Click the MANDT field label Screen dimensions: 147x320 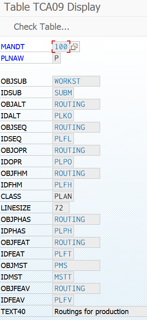[x=13, y=47]
